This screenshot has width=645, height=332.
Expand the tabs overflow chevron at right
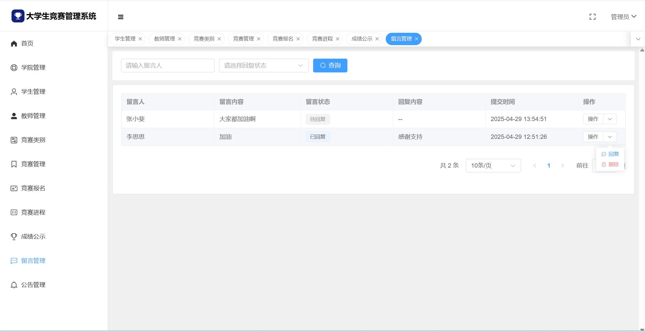click(x=638, y=39)
